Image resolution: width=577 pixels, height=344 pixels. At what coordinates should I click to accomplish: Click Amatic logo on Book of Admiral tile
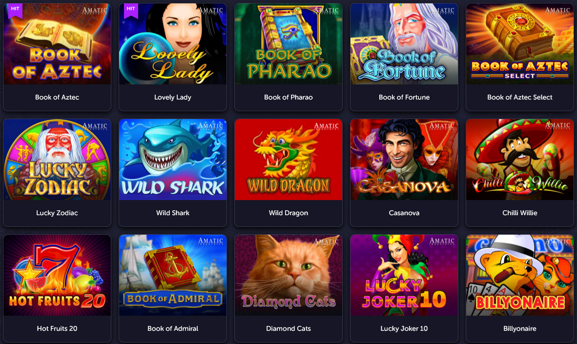tap(210, 242)
